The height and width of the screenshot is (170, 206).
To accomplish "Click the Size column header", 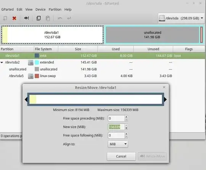I will [x=78, y=49].
